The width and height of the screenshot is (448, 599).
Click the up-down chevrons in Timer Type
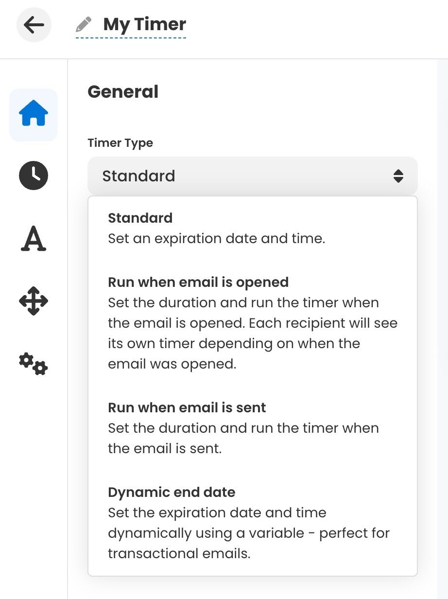click(x=399, y=176)
